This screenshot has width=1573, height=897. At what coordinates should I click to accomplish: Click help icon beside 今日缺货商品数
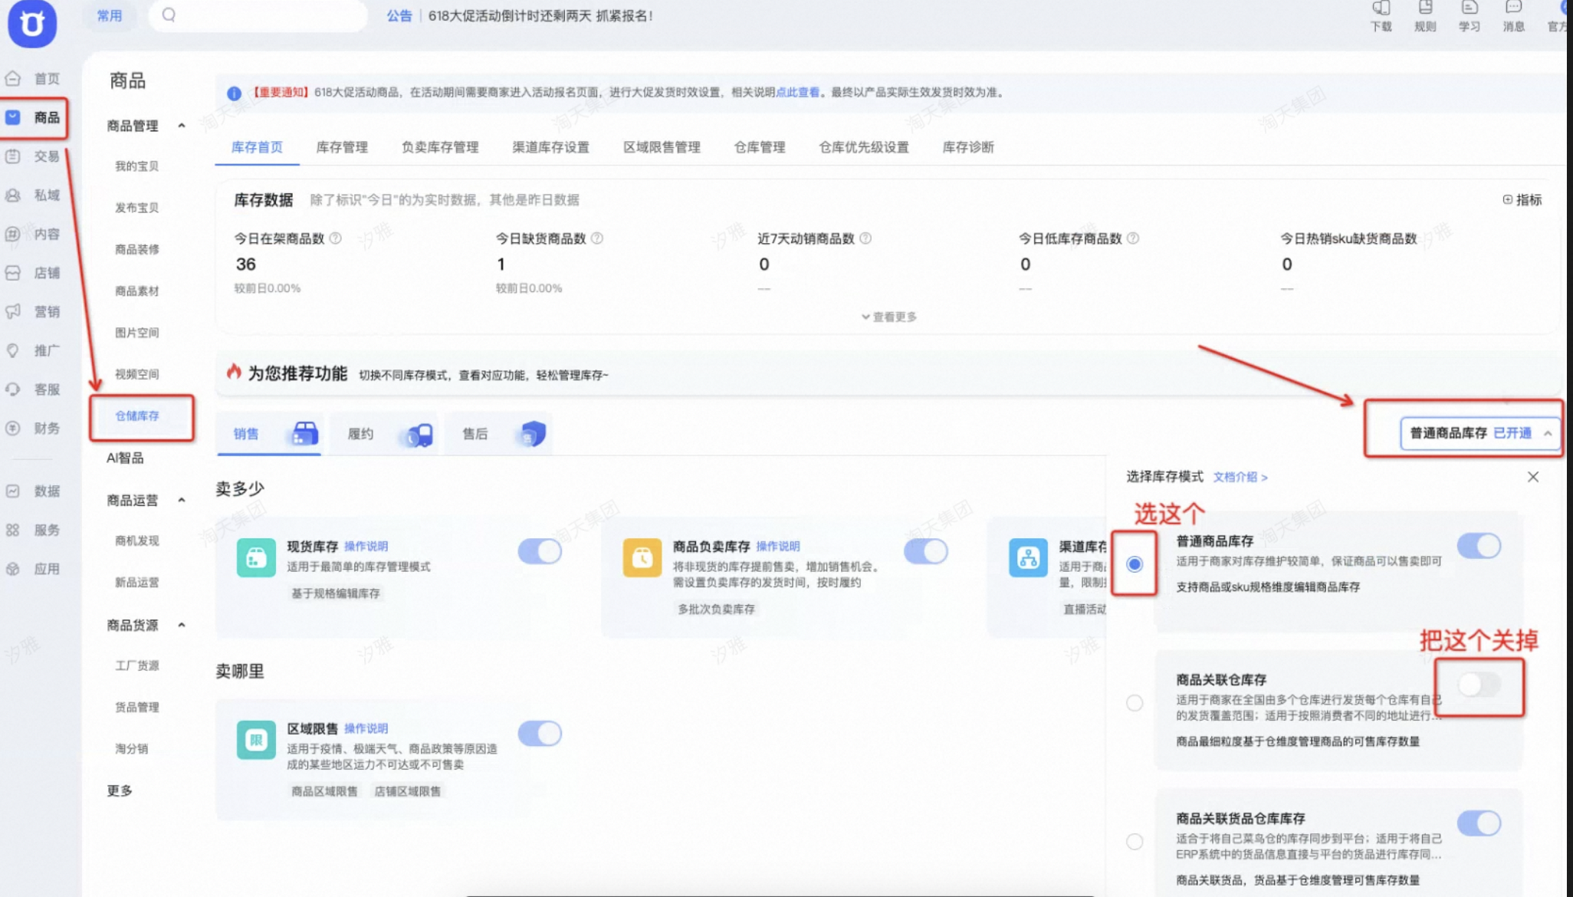click(x=597, y=238)
